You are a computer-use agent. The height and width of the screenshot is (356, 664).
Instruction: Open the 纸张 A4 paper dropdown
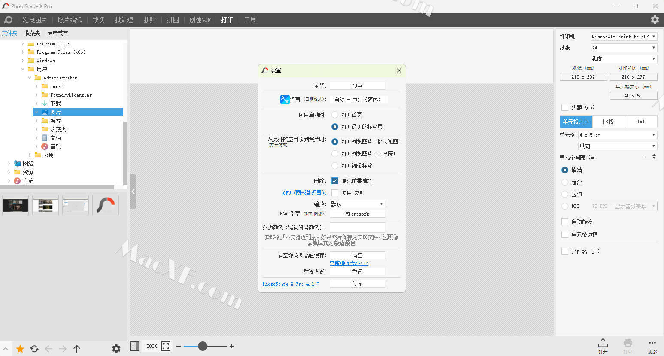pyautogui.click(x=624, y=48)
